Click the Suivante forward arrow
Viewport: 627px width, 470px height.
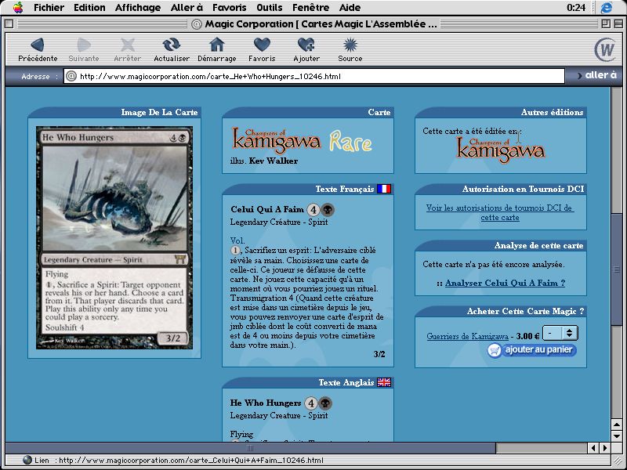tap(84, 49)
